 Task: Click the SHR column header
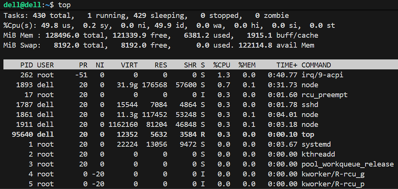190,65
